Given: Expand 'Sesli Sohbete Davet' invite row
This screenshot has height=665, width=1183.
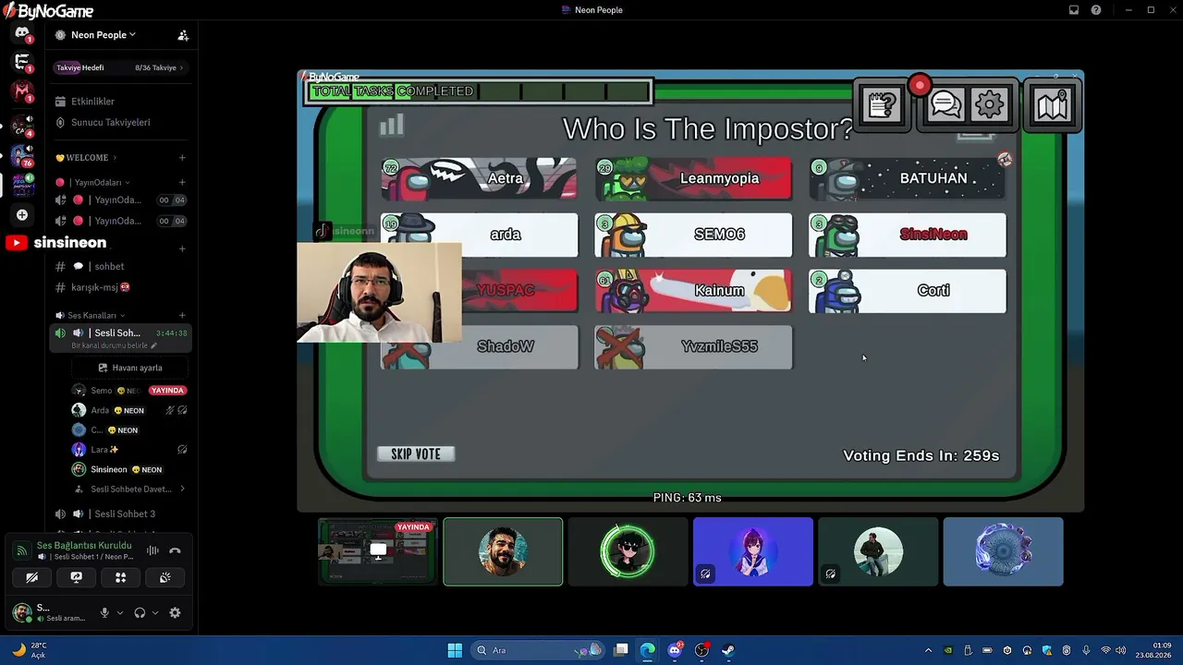Looking at the screenshot, I should click(129, 490).
